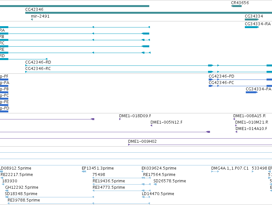This screenshot has height=205, width=272.
Task: Click the CG34334-PA protein bar
Action: 252,92
